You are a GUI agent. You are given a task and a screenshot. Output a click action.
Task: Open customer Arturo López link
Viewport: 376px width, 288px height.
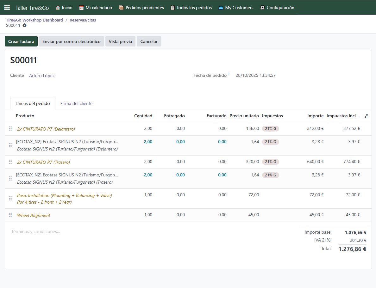42,76
